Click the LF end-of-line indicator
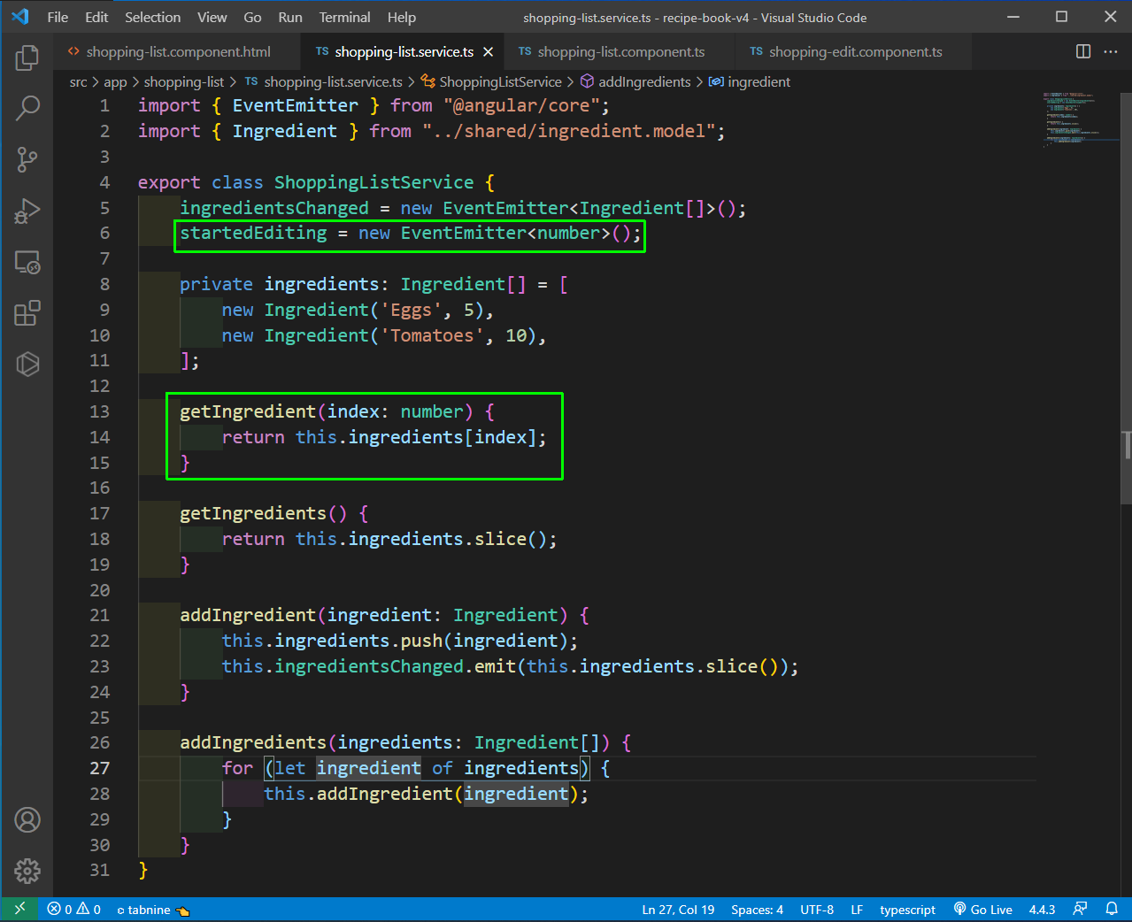 (857, 909)
